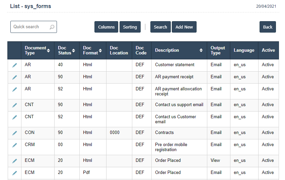Screen dimensions: 285x180
Task: Click the edit pencil for Customer statement row
Action: (x=14, y=65)
